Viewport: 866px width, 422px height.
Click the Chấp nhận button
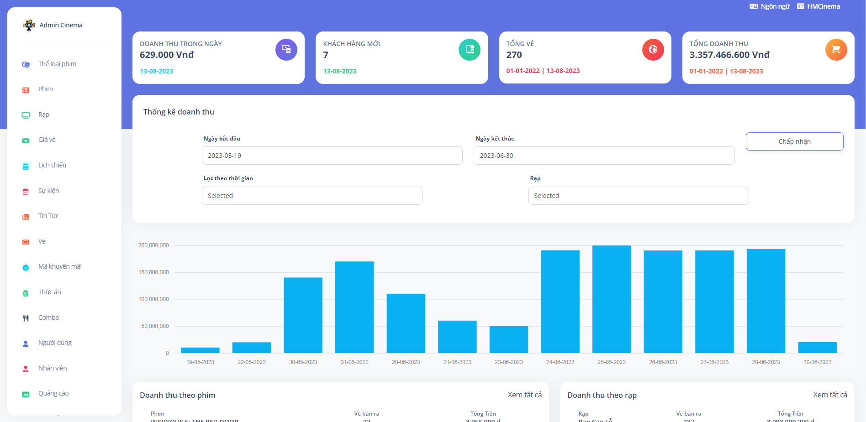point(795,141)
